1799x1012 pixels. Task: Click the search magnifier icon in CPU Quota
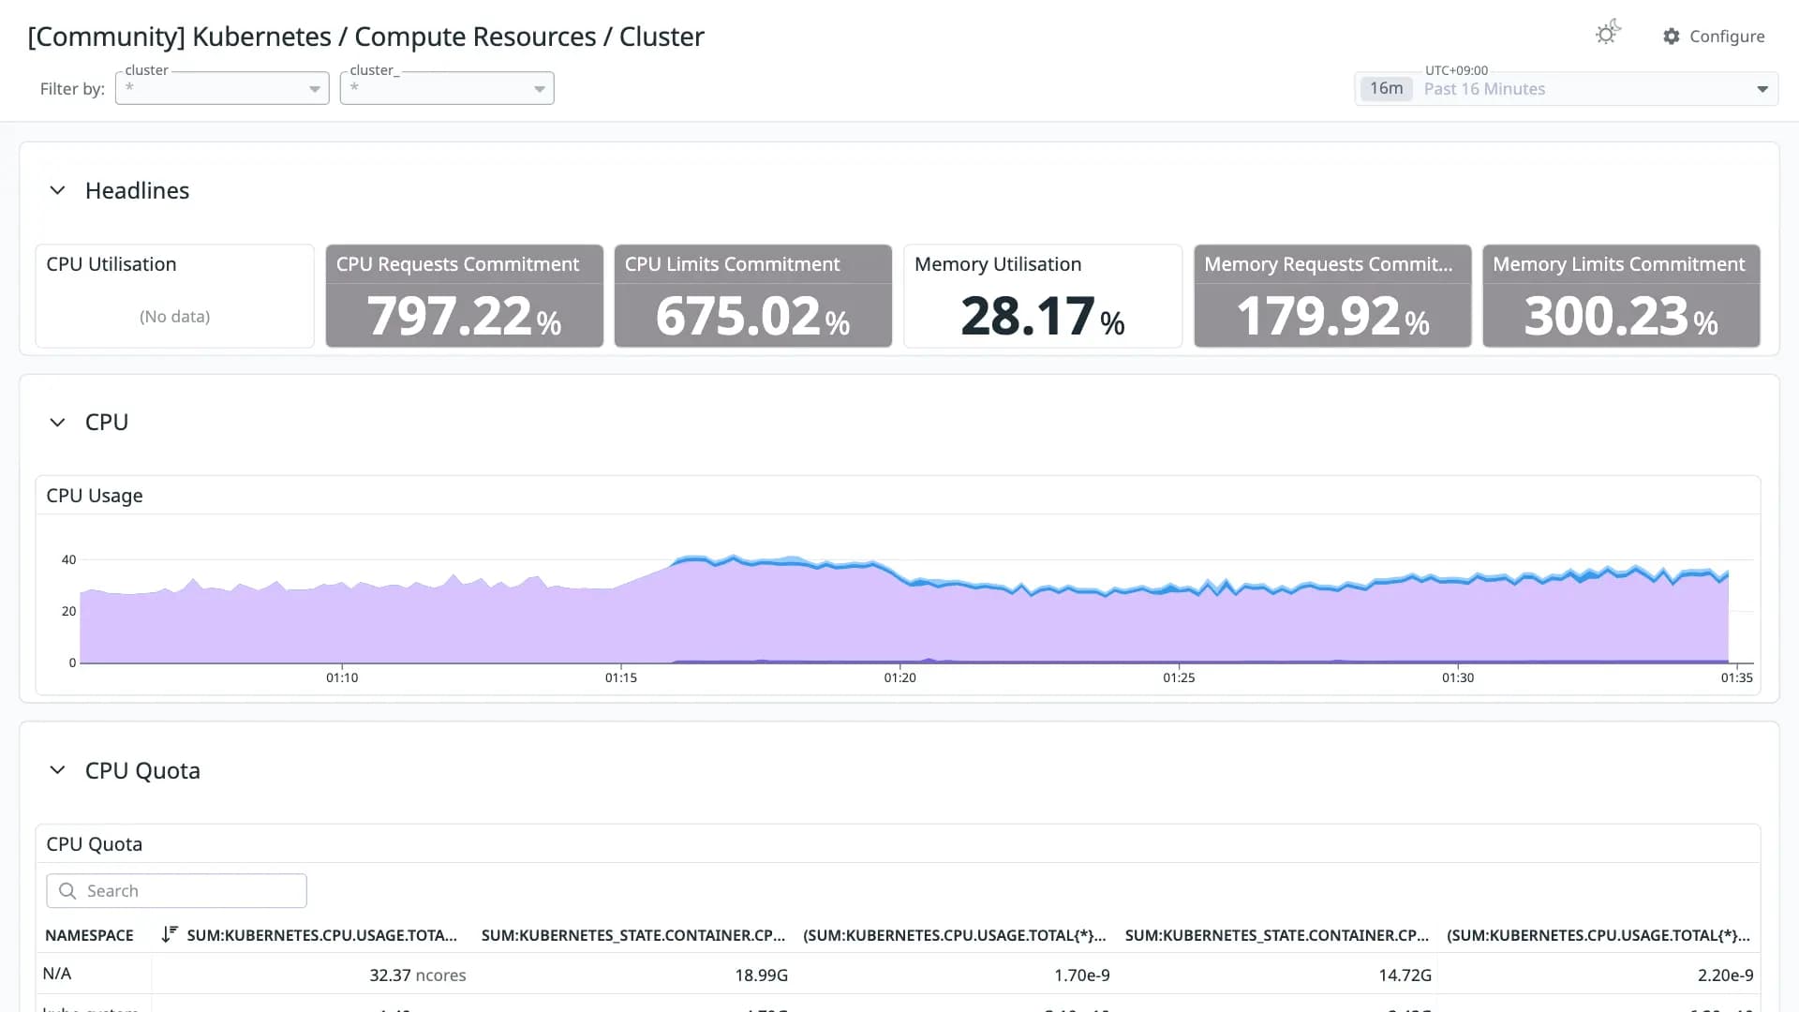click(x=67, y=891)
